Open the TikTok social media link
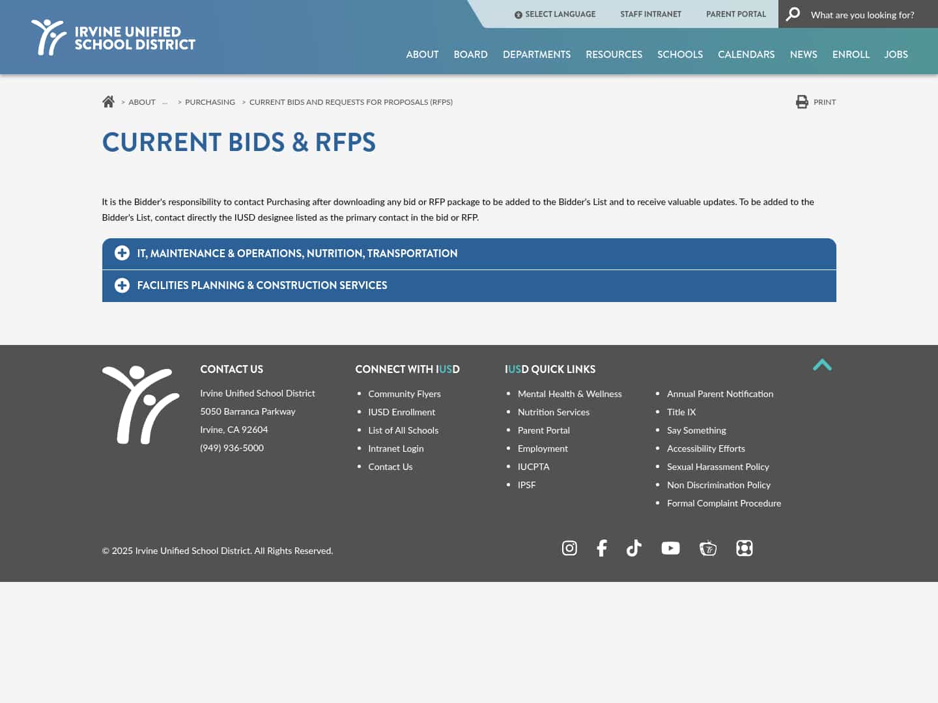The height and width of the screenshot is (703, 938). click(633, 548)
